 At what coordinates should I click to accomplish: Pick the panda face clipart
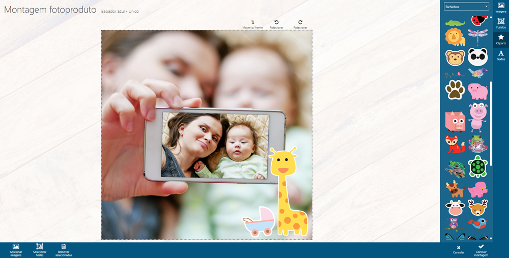[x=477, y=56]
